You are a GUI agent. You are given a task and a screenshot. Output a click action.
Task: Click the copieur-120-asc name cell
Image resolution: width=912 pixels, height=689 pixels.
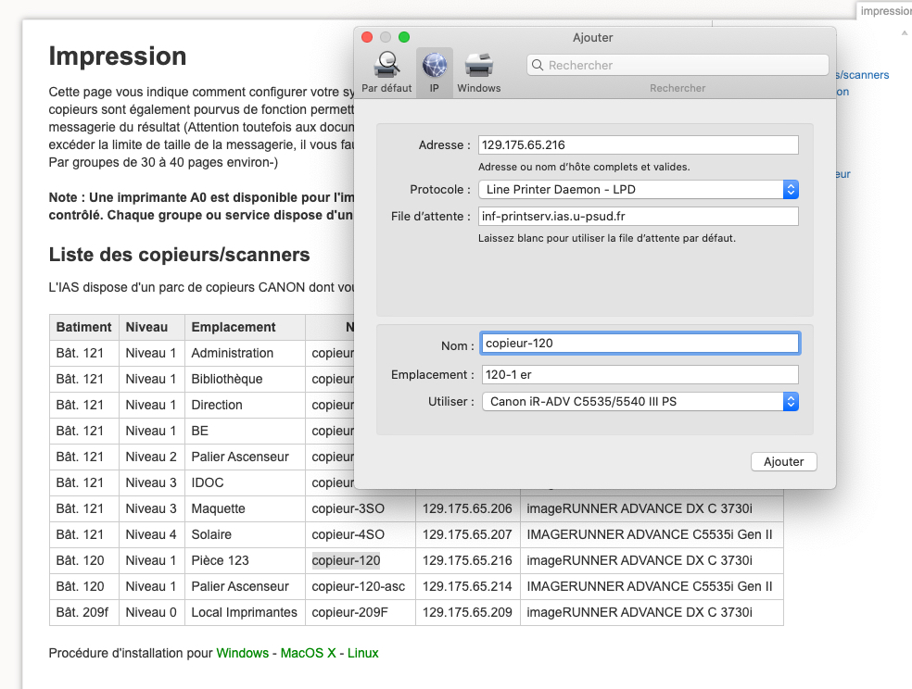tap(359, 587)
